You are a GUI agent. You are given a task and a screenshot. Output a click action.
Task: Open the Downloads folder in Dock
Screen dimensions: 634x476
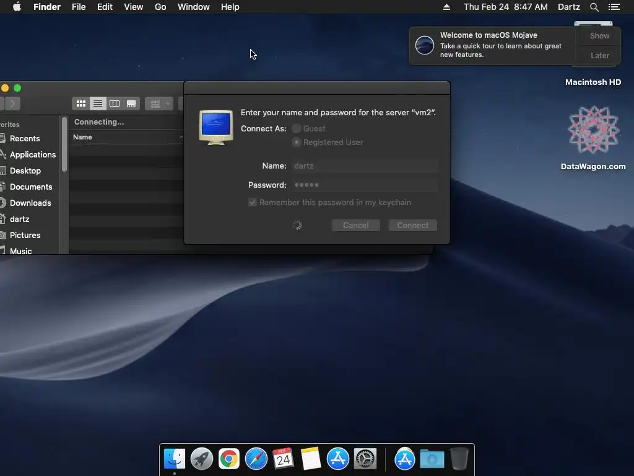pos(432,459)
